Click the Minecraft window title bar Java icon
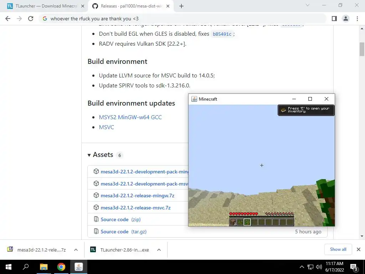This screenshot has height=274, width=365. (x=194, y=99)
